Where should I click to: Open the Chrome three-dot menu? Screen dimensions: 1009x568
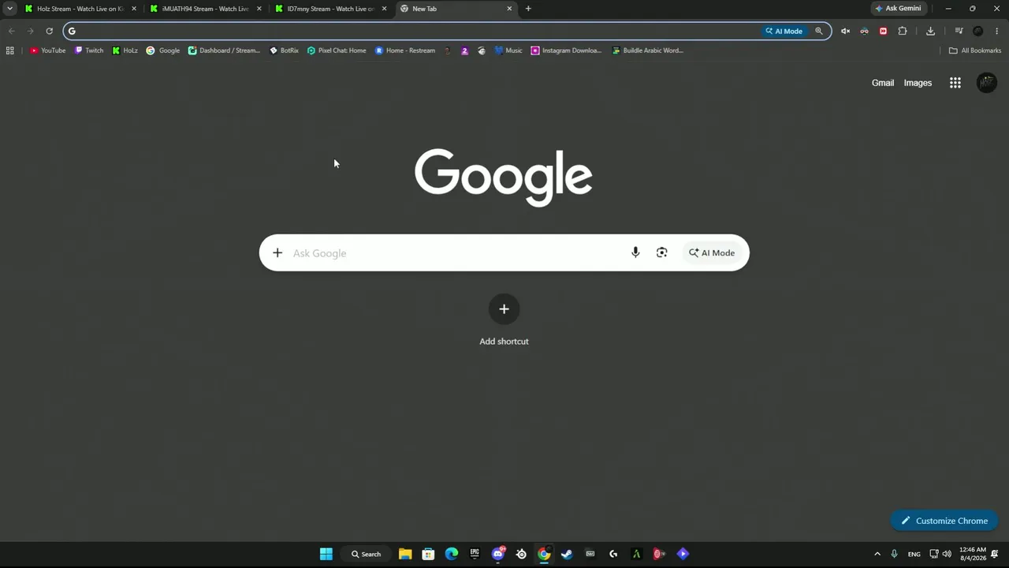click(997, 31)
